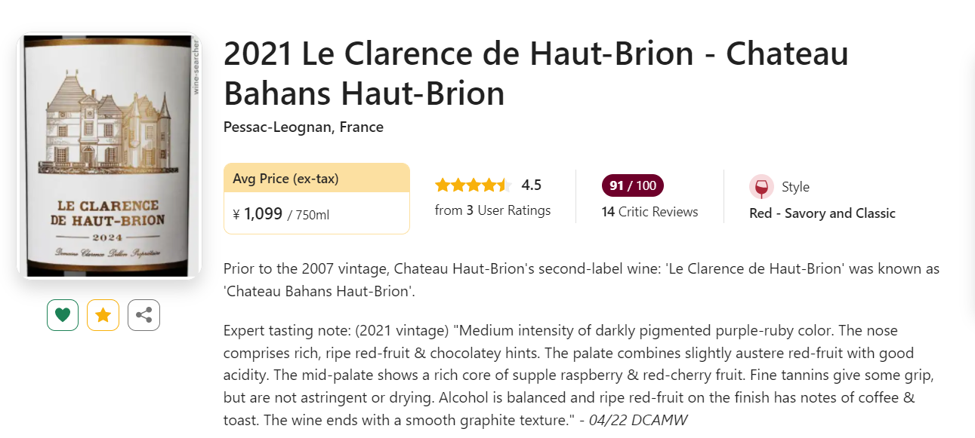The height and width of the screenshot is (438, 975).
Task: Open the 'from 3 User Ratings' link
Action: pyautogui.click(x=492, y=210)
